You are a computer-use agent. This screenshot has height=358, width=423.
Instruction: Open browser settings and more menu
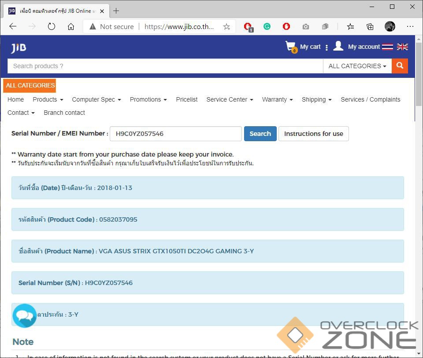(410, 26)
